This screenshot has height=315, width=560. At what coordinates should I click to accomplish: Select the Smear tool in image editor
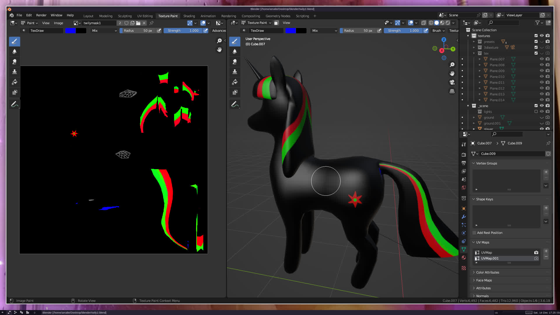coord(14,62)
